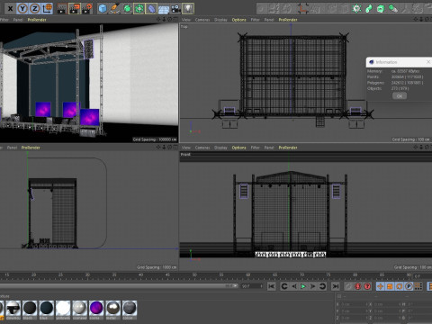The height and width of the screenshot is (324, 432).
Task: Click the orange axis tool icon
Action: [x=302, y=9]
